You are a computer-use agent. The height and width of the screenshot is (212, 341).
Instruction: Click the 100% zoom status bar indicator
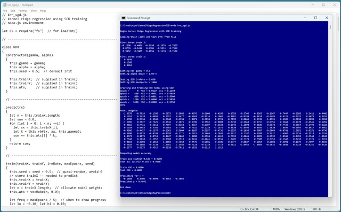[x=276, y=209]
